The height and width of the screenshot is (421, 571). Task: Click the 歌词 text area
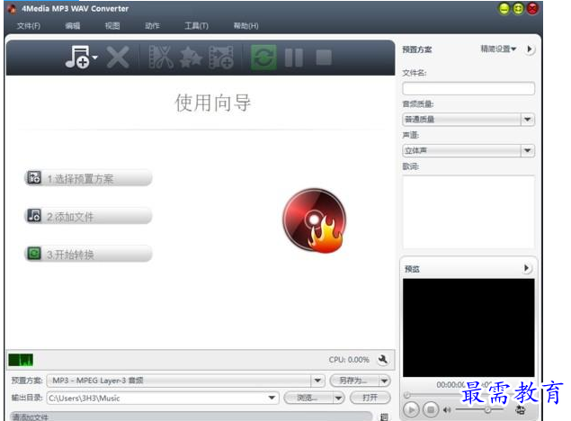point(468,212)
